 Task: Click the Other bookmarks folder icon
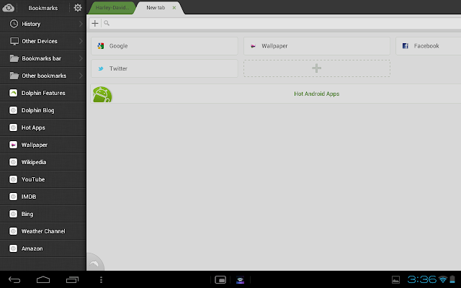pos(14,76)
